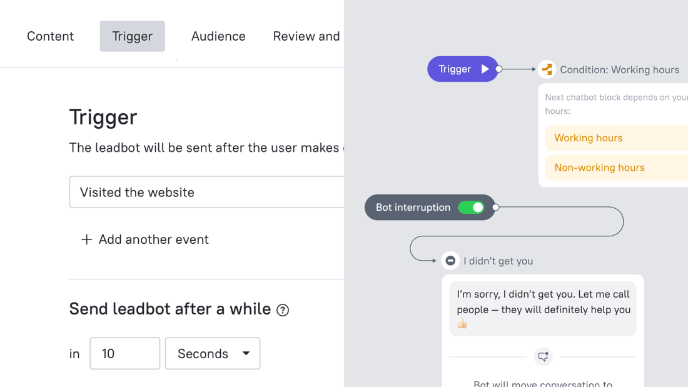Click the orange branch icon on Condition: Working hours

coord(547,69)
